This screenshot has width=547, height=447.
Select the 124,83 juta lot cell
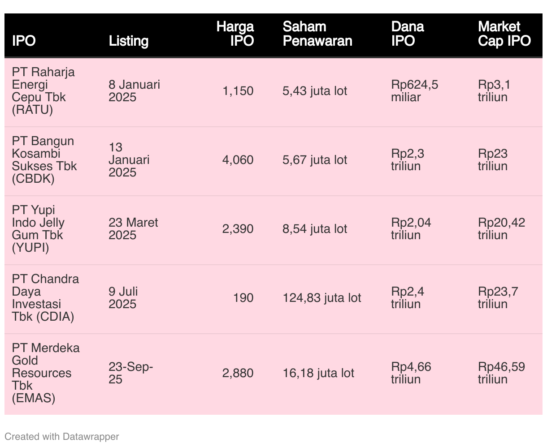322,298
